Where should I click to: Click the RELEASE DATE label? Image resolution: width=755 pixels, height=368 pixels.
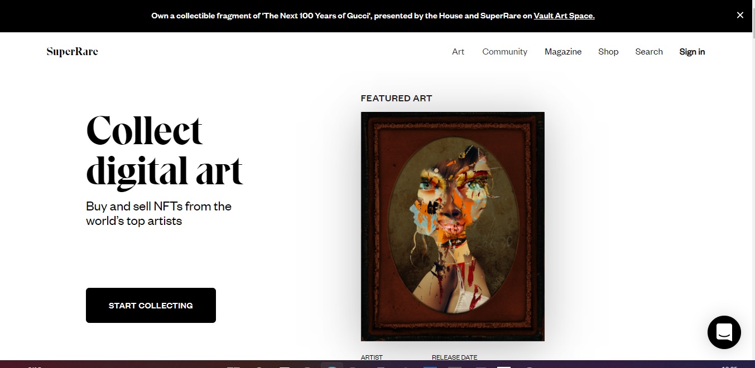pos(454,357)
